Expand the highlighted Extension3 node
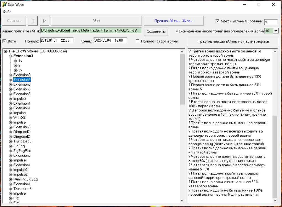 (x=11, y=80)
